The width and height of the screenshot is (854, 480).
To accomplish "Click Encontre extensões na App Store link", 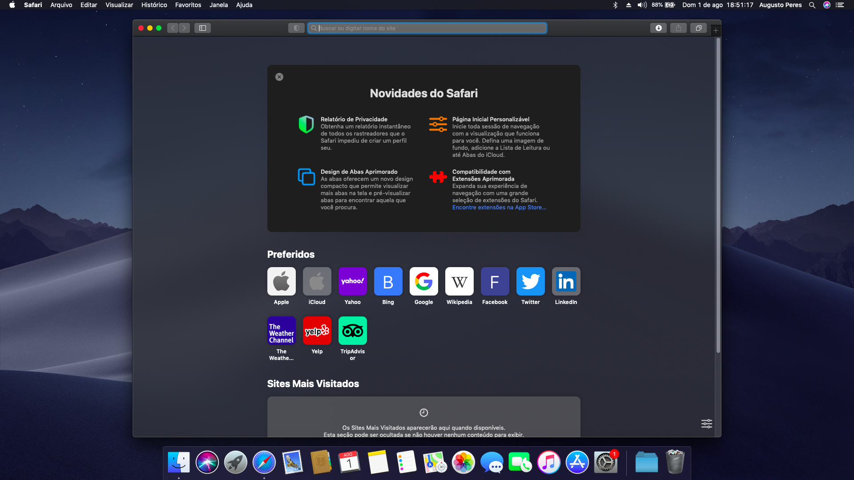I will click(499, 208).
